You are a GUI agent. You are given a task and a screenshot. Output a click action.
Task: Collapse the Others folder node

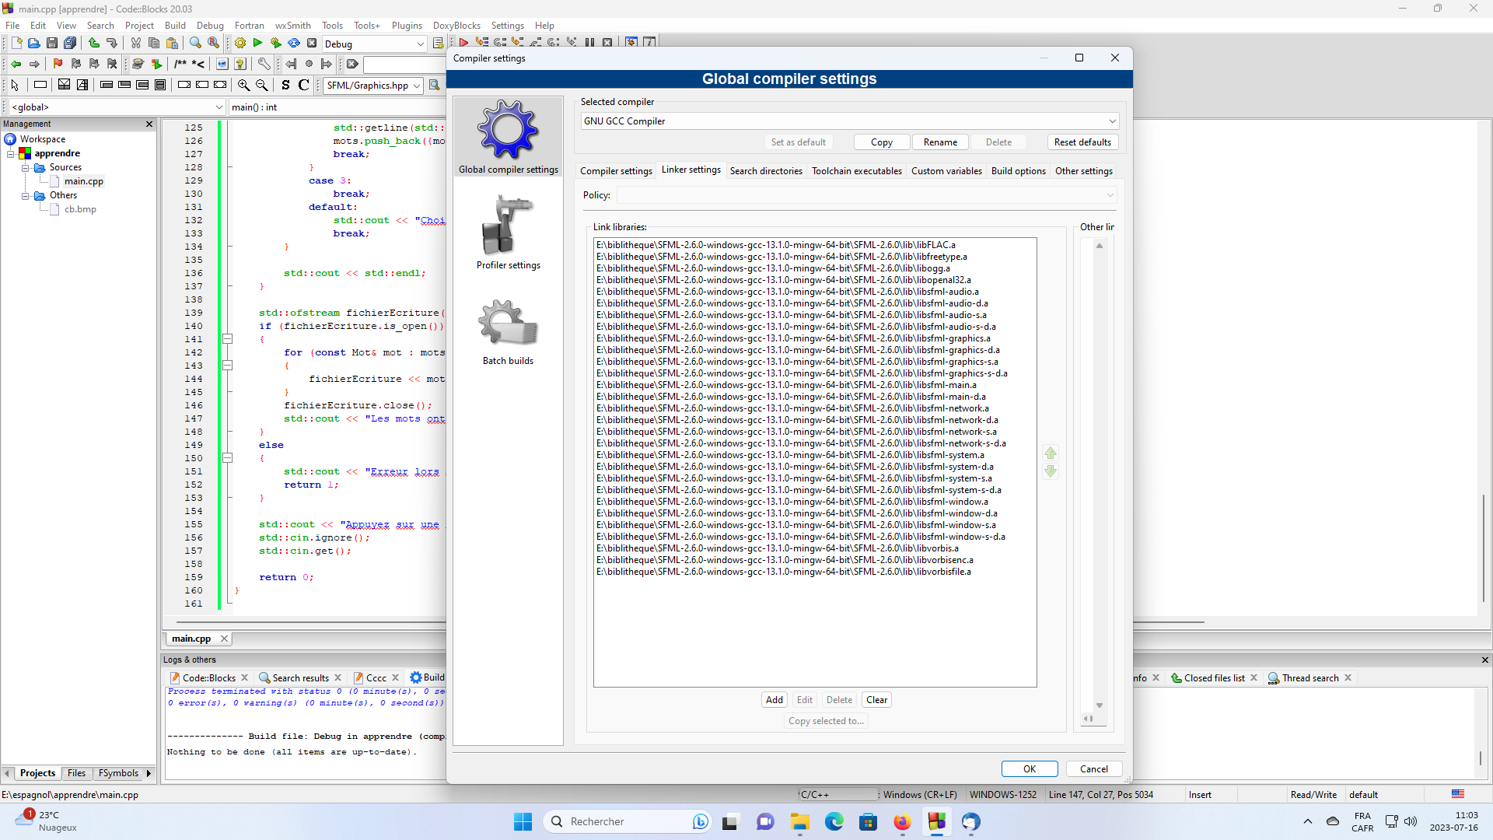25,195
